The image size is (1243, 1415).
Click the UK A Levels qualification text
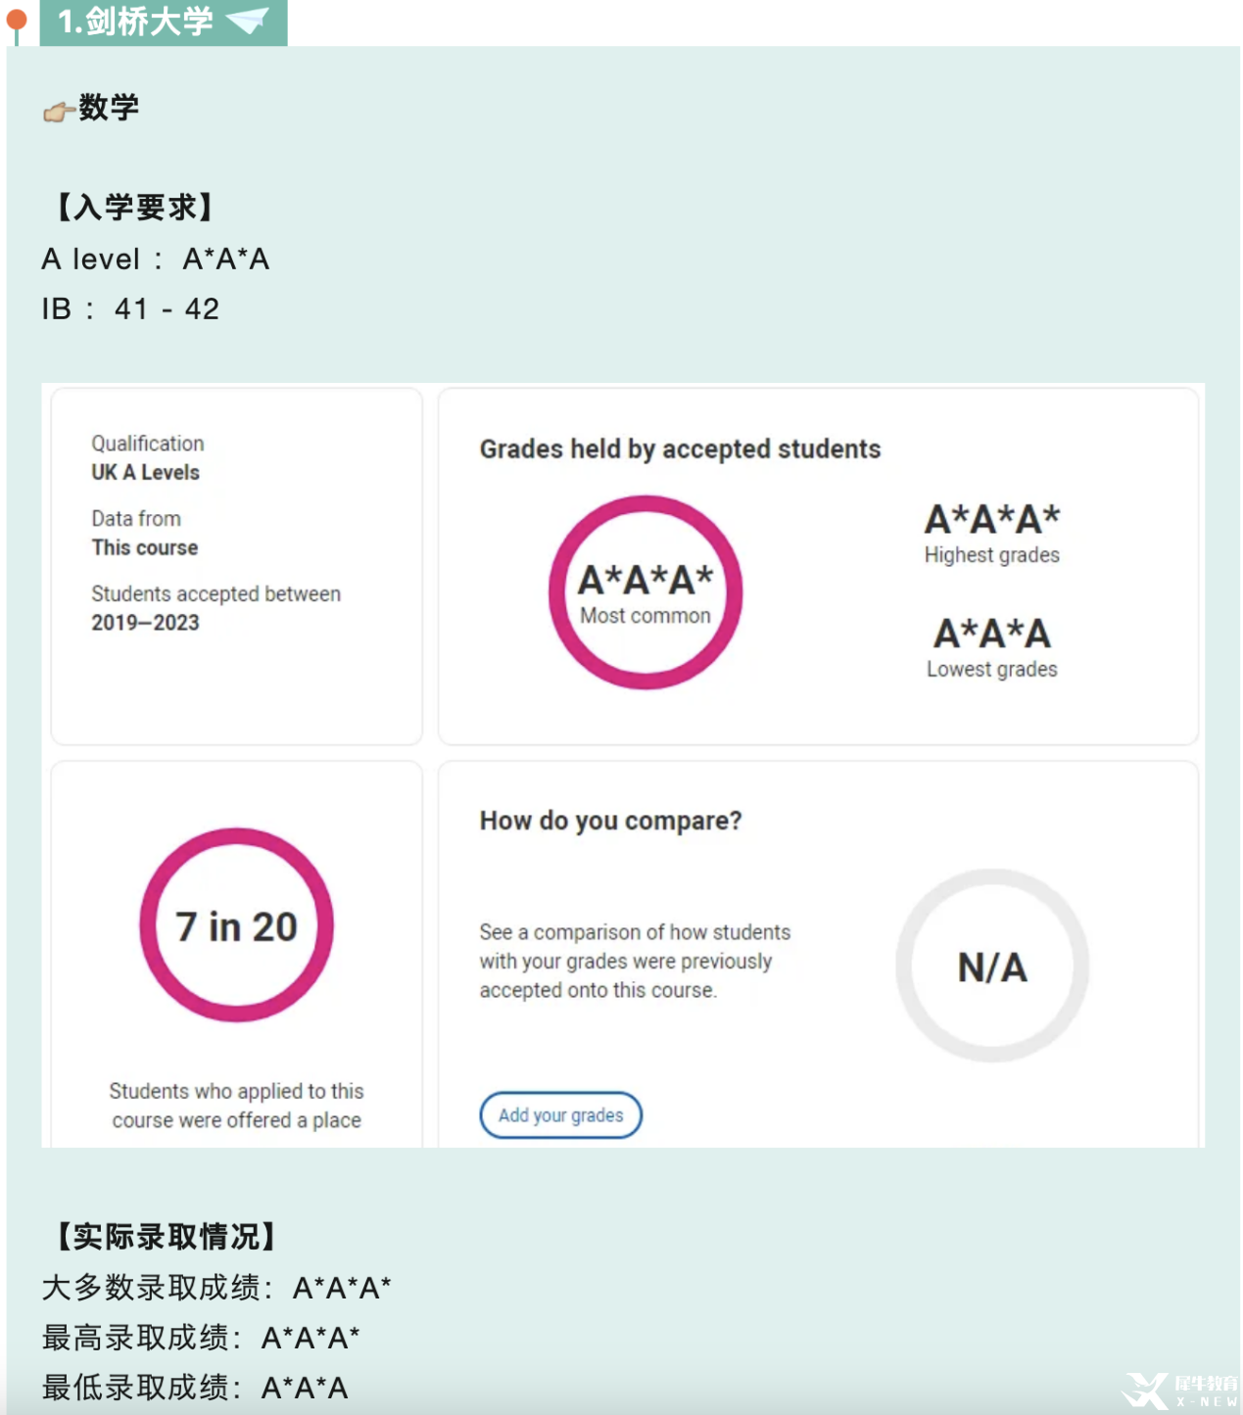[146, 472]
